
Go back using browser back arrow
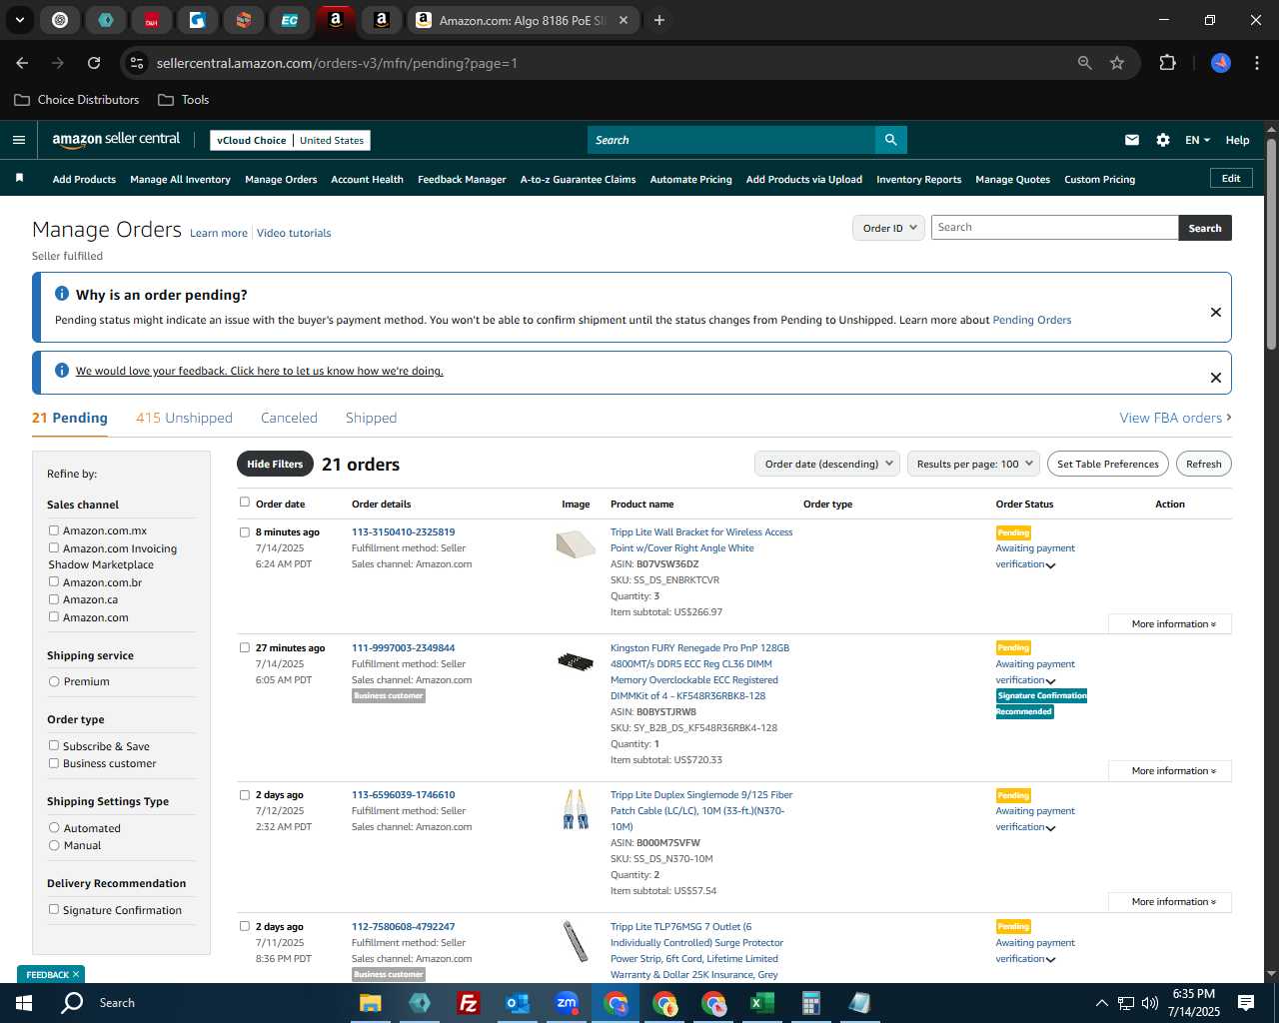pos(22,63)
